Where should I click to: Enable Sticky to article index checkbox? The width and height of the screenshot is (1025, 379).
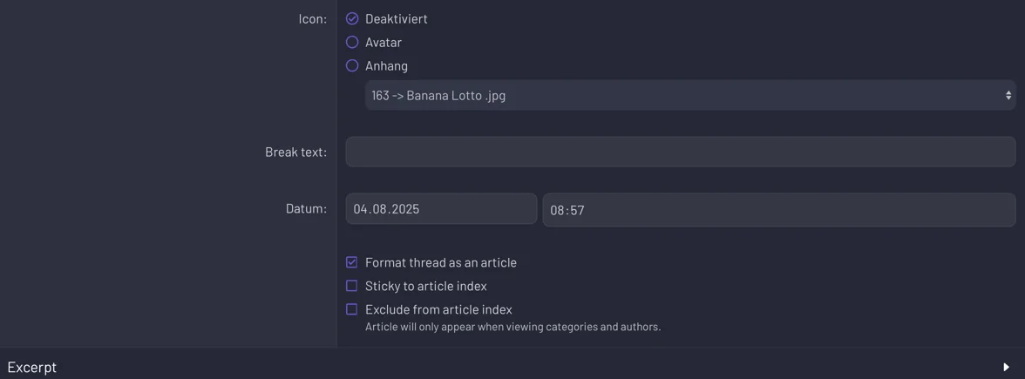click(352, 286)
